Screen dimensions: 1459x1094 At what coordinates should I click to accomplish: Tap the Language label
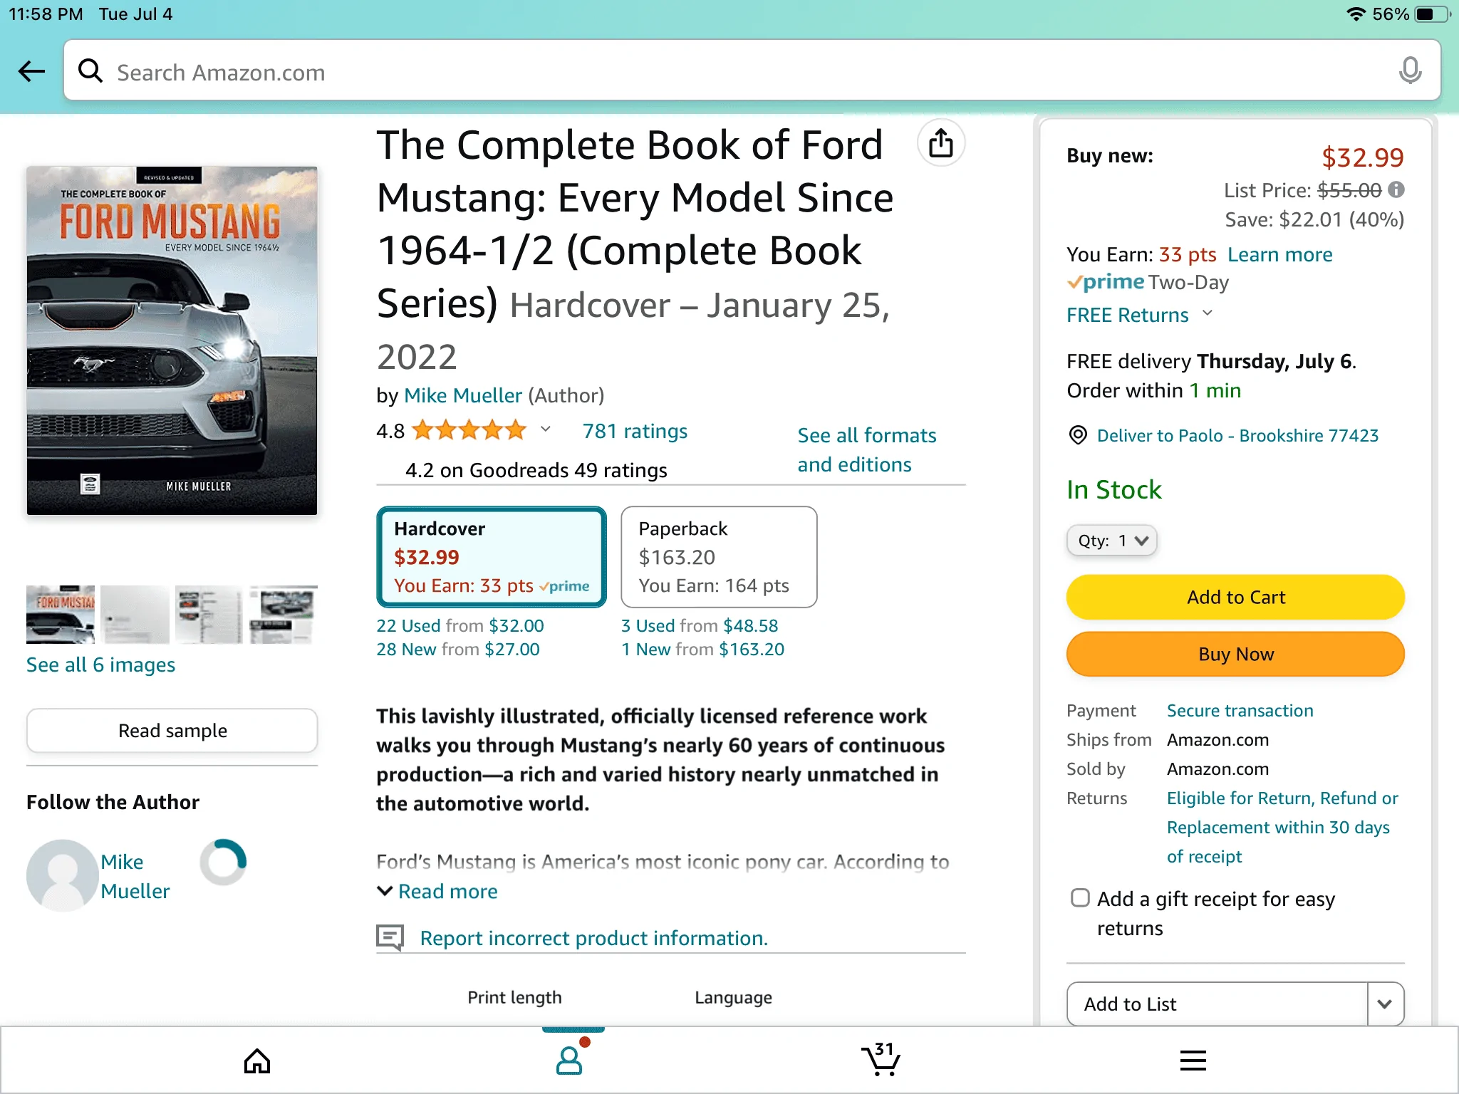(x=733, y=997)
